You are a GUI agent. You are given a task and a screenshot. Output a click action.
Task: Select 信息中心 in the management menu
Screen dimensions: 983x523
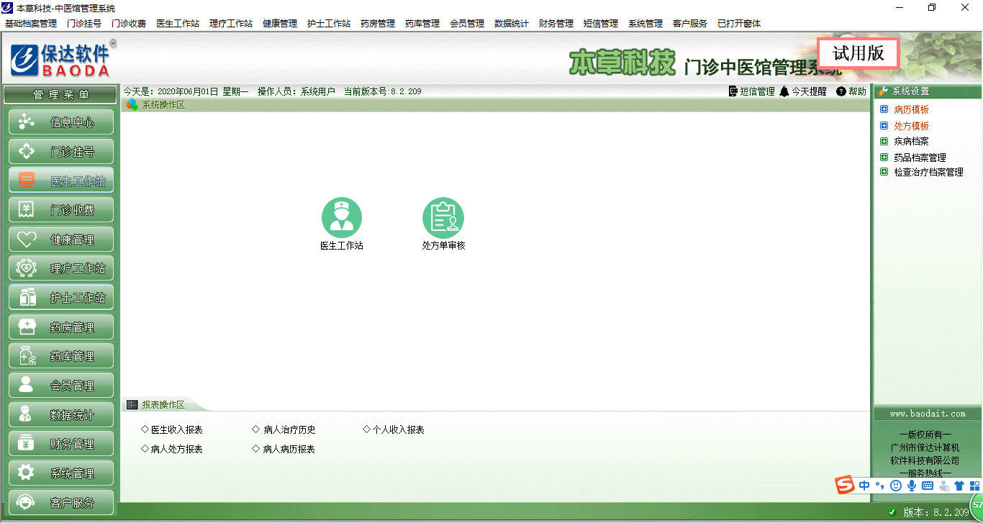[61, 122]
